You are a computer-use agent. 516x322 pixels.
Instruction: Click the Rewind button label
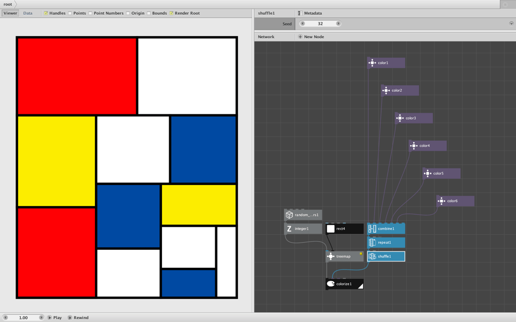(81, 318)
